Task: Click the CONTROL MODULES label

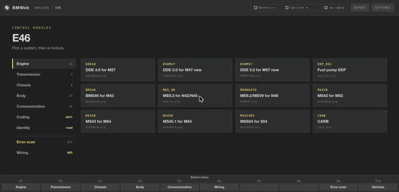Action: click(x=32, y=28)
